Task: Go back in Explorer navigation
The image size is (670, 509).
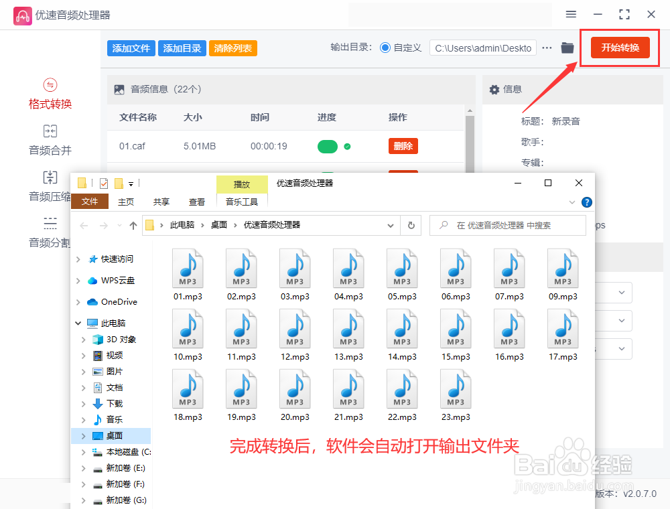Action: click(84, 226)
